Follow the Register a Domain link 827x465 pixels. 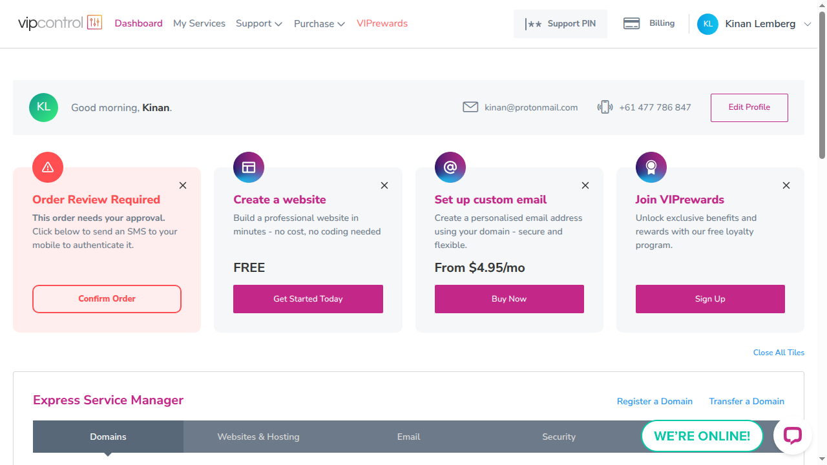[654, 401]
